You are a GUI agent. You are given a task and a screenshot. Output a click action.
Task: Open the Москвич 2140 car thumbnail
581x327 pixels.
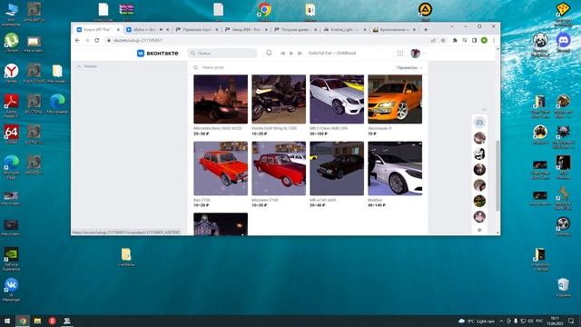[279, 168]
